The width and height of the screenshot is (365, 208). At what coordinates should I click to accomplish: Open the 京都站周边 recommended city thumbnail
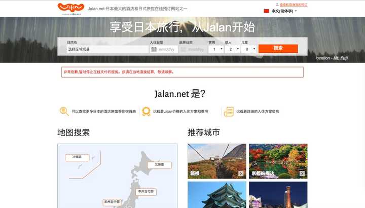click(x=278, y=161)
